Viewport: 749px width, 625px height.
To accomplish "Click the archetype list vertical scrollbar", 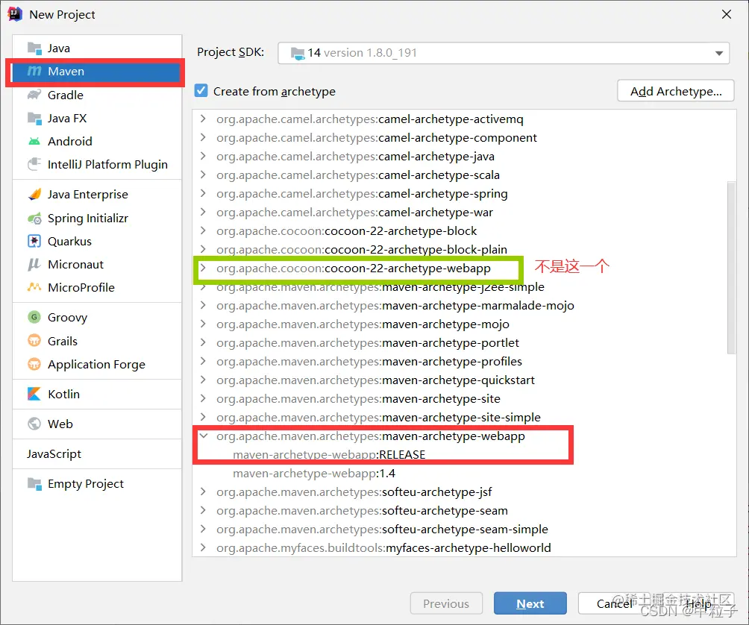I will [731, 268].
